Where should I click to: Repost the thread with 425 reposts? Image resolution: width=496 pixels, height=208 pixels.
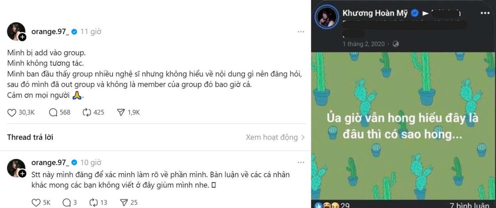click(87, 113)
